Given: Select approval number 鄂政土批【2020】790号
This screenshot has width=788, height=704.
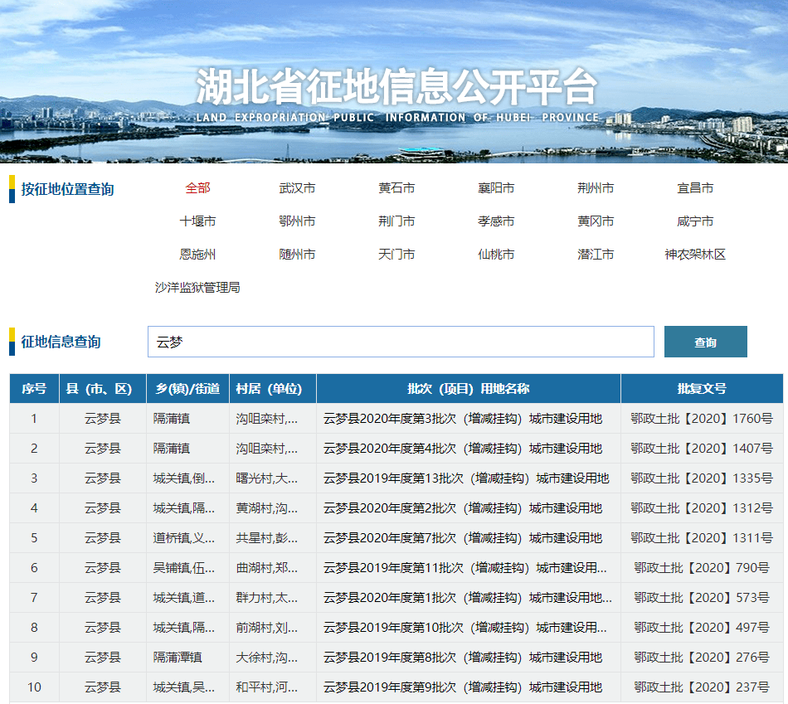Looking at the screenshot, I should pos(702,568).
